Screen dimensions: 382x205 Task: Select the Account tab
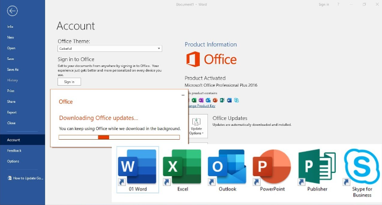point(23,140)
